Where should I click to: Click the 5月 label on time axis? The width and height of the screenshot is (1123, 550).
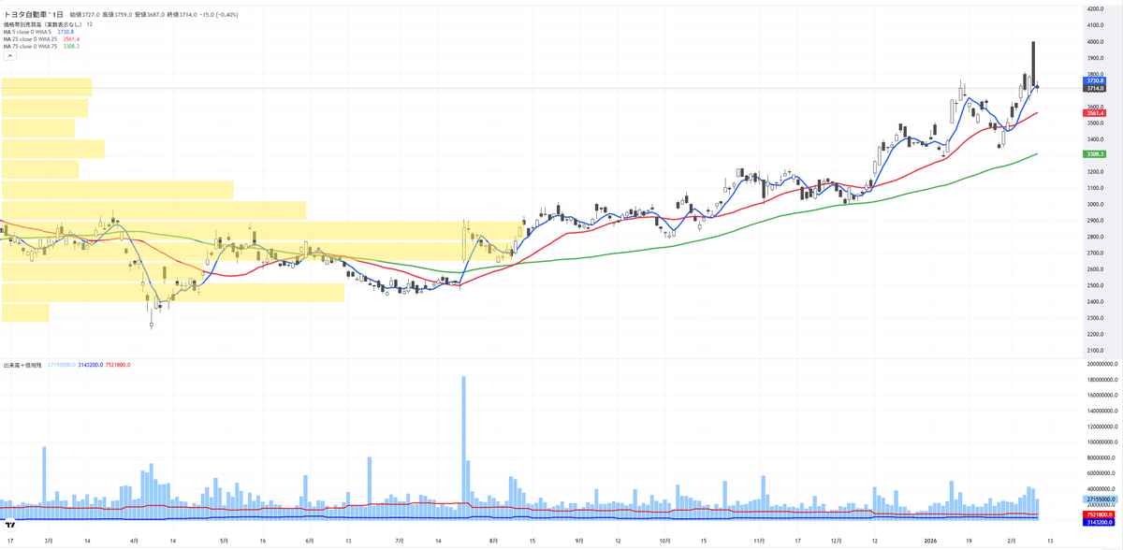(224, 540)
